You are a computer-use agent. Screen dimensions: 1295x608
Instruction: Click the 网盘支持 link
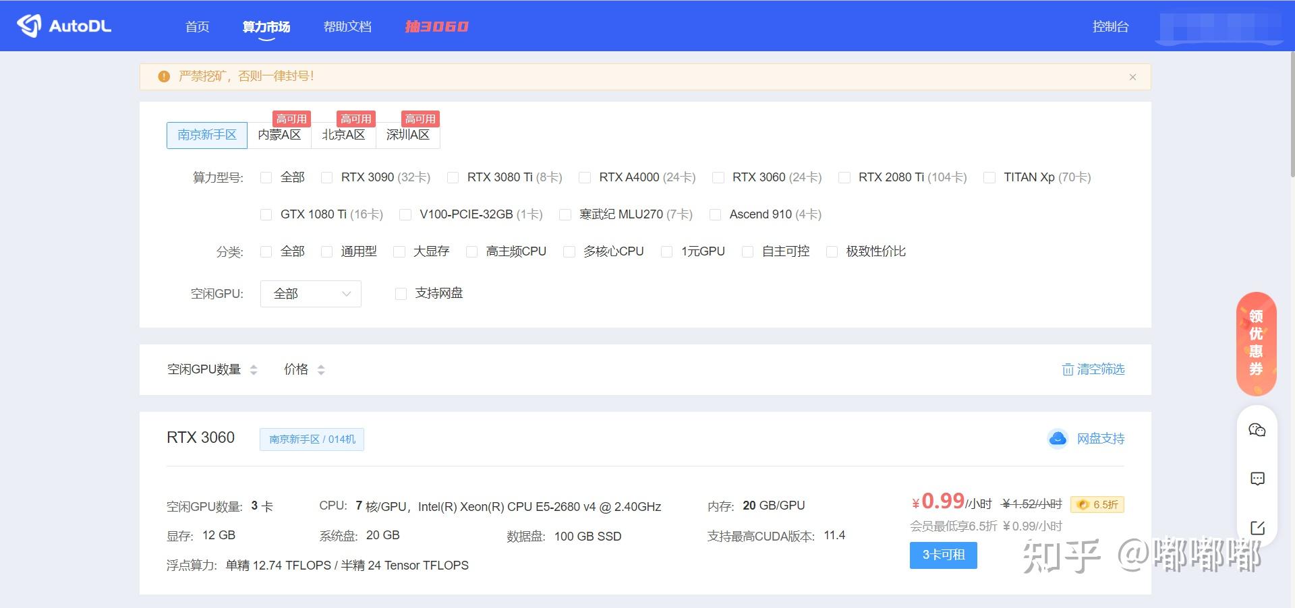pos(1101,439)
